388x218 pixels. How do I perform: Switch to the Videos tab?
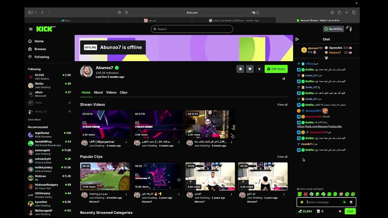pyautogui.click(x=111, y=92)
